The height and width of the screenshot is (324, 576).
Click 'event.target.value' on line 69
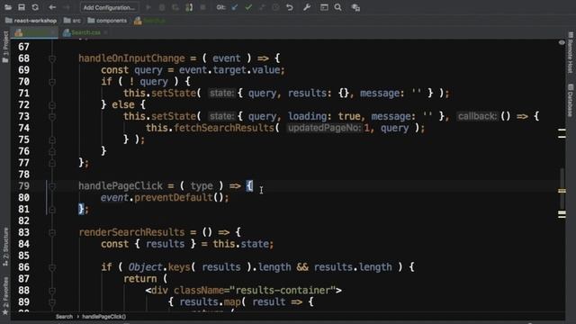(229, 70)
